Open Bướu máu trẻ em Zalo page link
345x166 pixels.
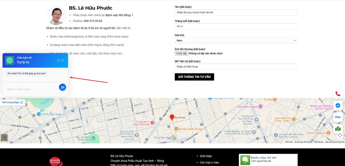pyautogui.click(x=263, y=158)
